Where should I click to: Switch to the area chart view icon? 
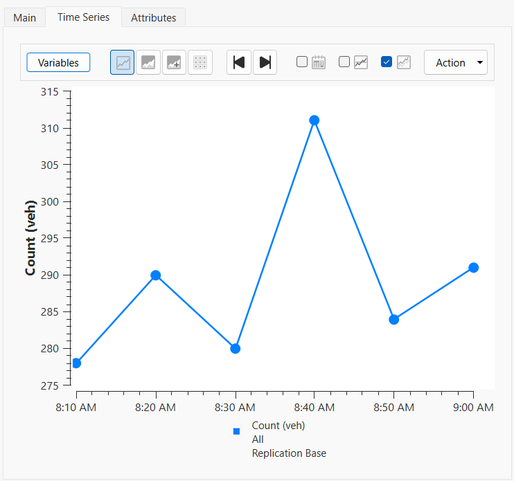(148, 62)
